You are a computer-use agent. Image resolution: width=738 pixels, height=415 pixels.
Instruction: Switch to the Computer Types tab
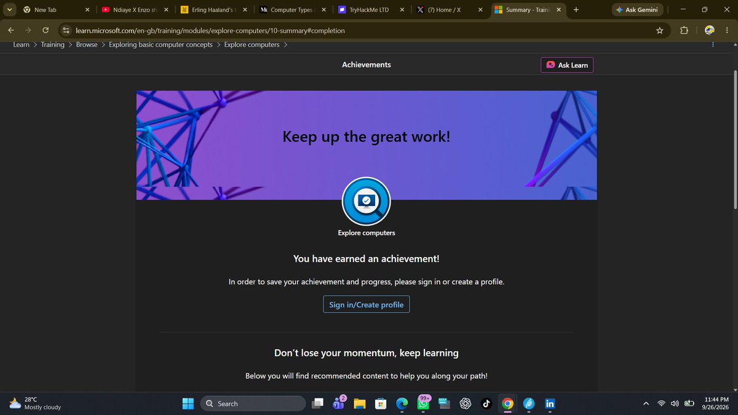pyautogui.click(x=293, y=10)
